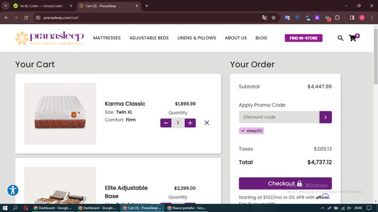Click the $4,737.12 total amount
This screenshot has width=378, height=212.
pos(320,163)
